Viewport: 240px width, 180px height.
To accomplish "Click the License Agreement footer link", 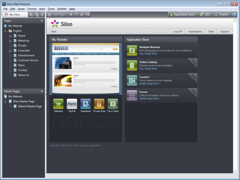I will [90, 145].
